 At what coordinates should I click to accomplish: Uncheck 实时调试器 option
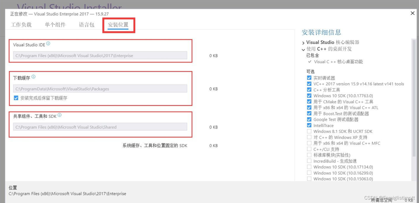(309, 78)
